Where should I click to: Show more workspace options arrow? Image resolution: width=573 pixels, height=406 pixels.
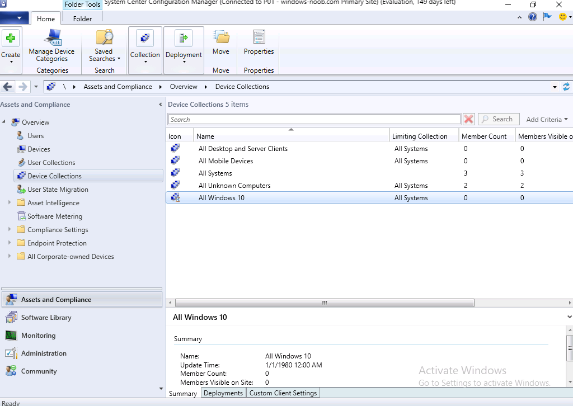coord(161,389)
